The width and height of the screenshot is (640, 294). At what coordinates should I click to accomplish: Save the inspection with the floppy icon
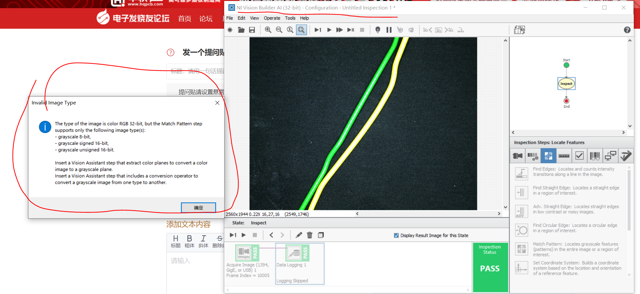pos(252,30)
